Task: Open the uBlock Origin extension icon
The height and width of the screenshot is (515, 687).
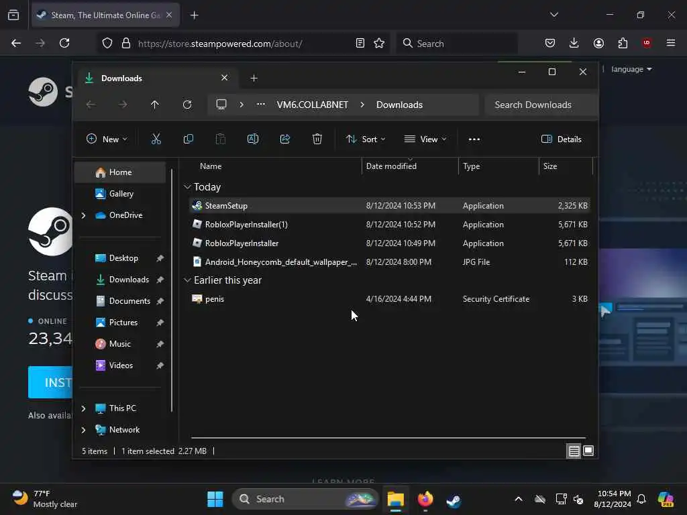Action: pos(647,43)
